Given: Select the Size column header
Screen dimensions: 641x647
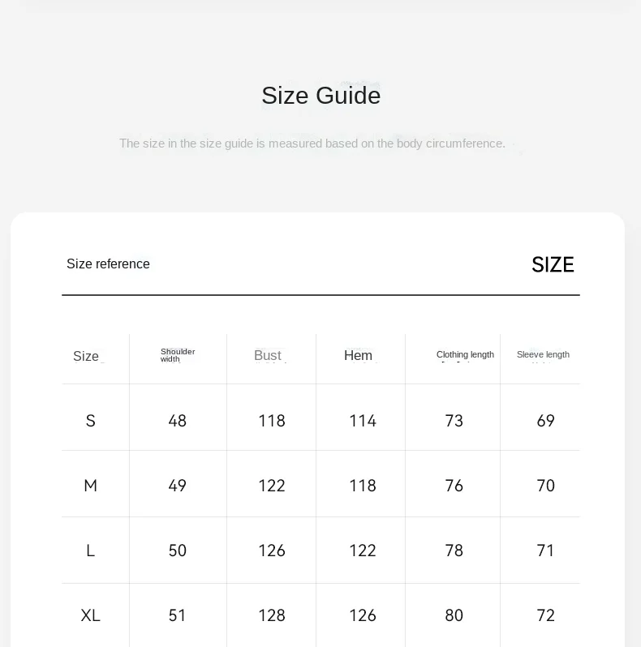Looking at the screenshot, I should point(86,356).
